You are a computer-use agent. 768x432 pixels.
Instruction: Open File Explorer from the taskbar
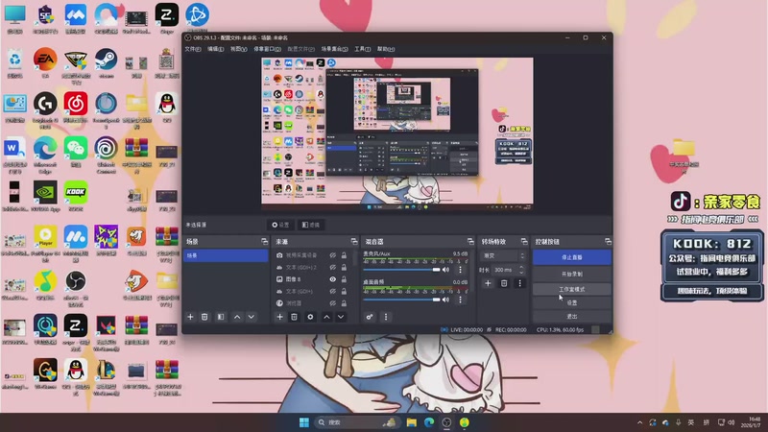pos(412,422)
